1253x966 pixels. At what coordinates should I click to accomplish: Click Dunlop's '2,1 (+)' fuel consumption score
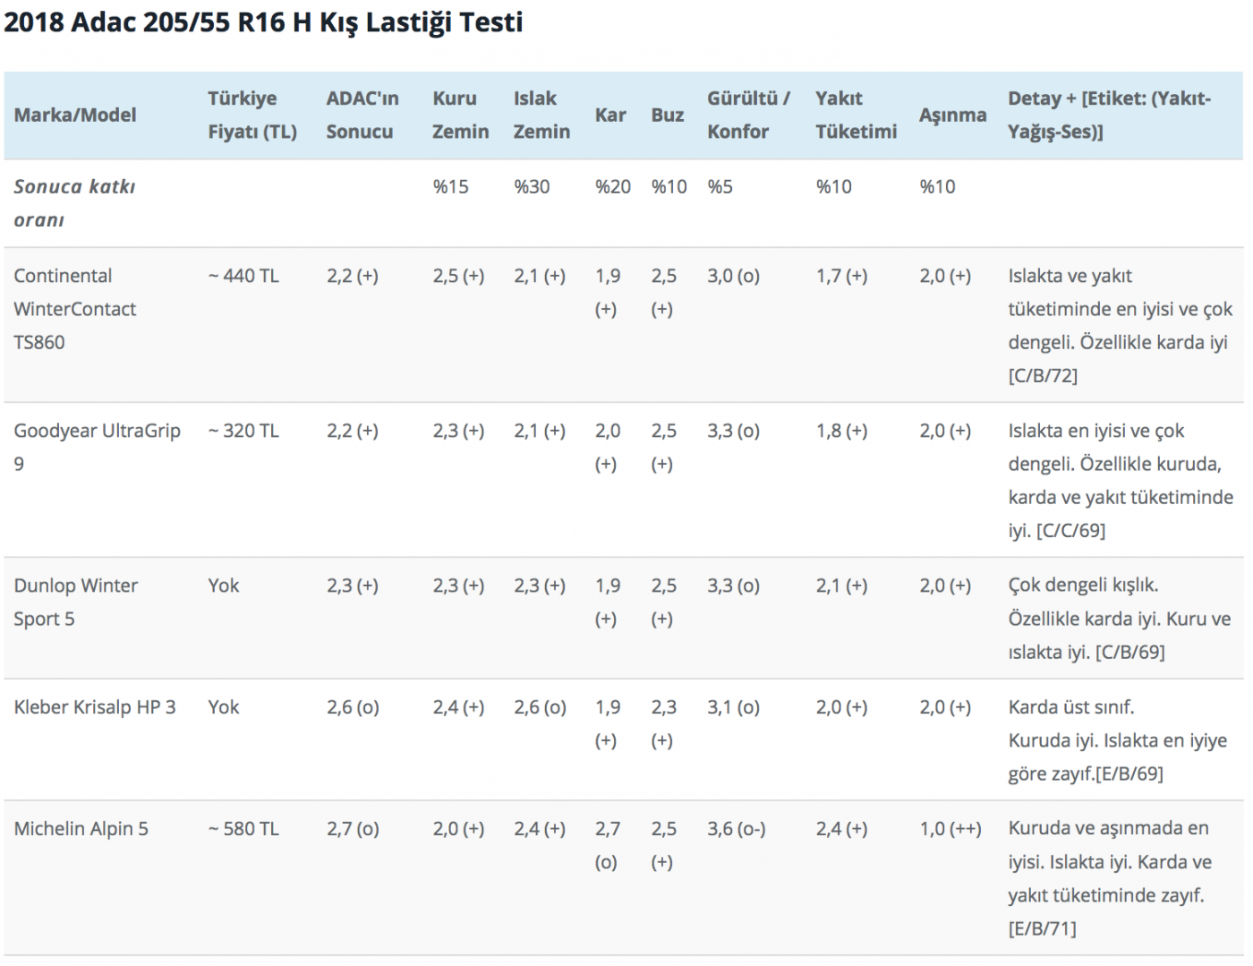[841, 586]
